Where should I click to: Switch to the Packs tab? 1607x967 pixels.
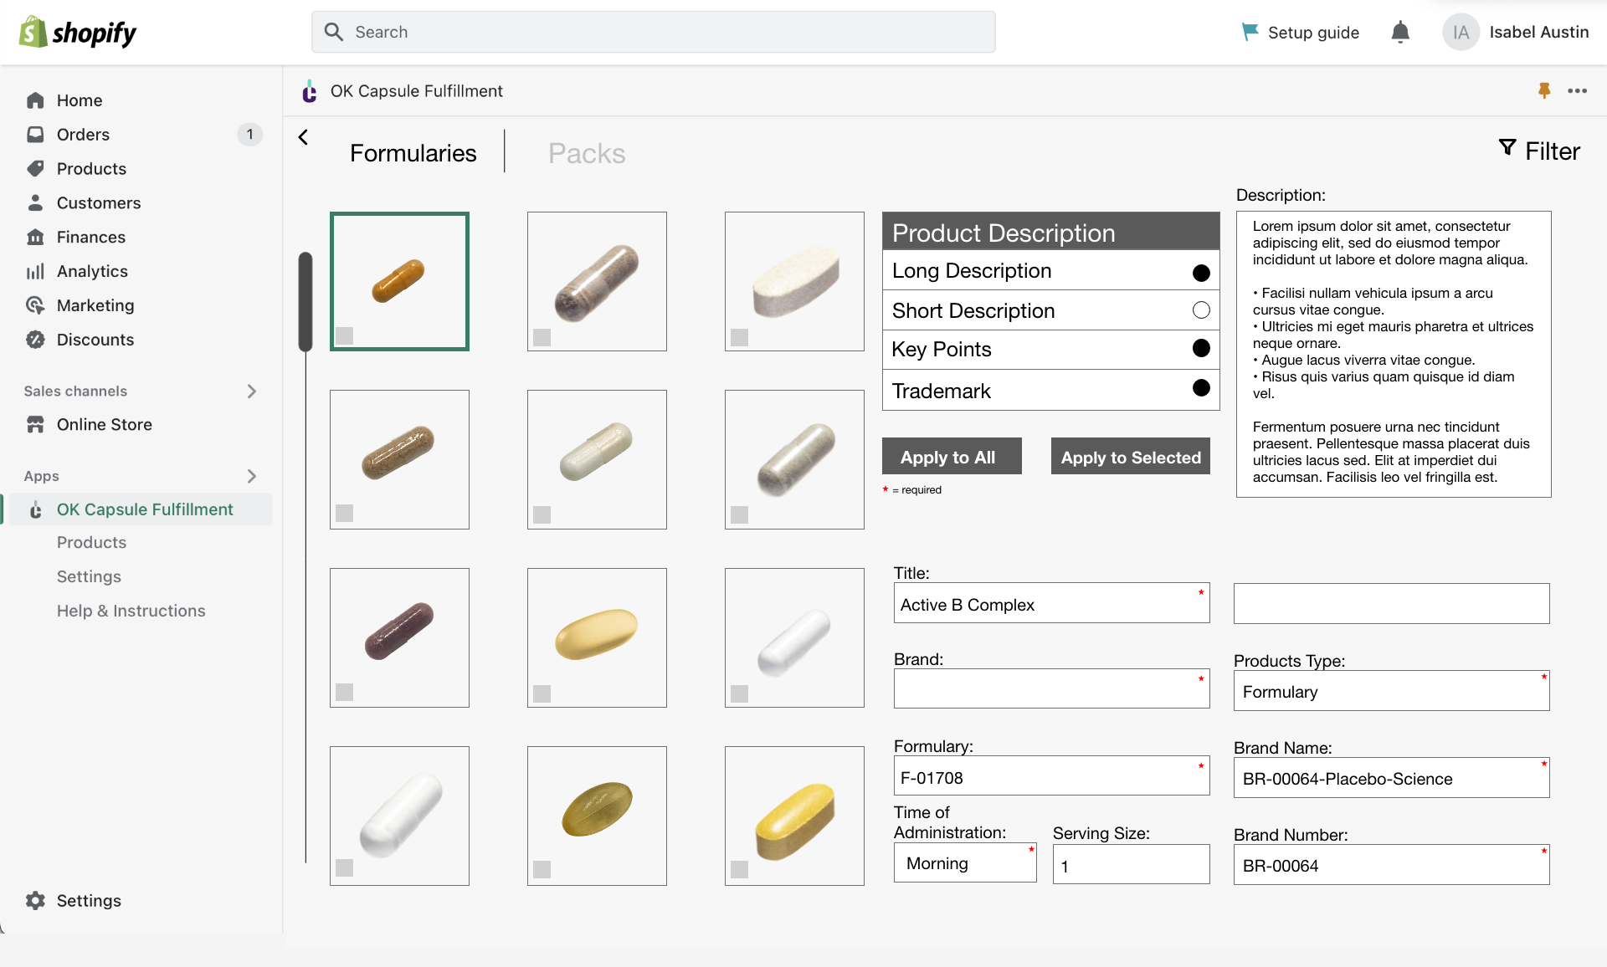click(x=586, y=153)
